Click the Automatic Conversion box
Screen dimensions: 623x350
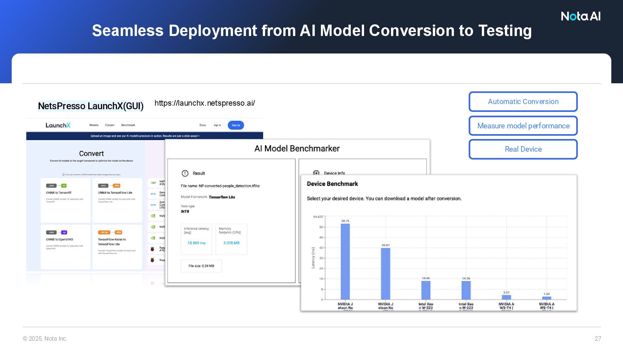click(x=523, y=102)
